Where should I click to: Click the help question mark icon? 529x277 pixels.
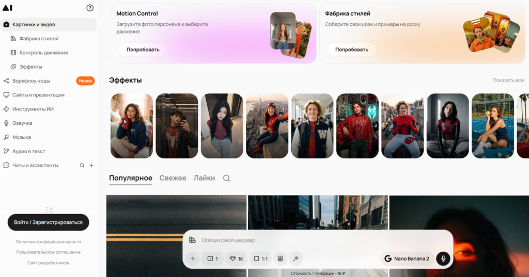[90, 8]
